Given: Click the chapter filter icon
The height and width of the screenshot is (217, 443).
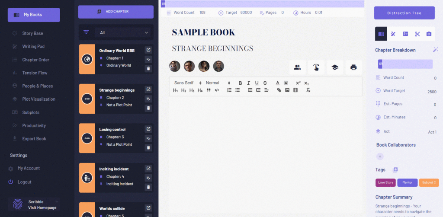Looking at the screenshot, I should (86, 32).
